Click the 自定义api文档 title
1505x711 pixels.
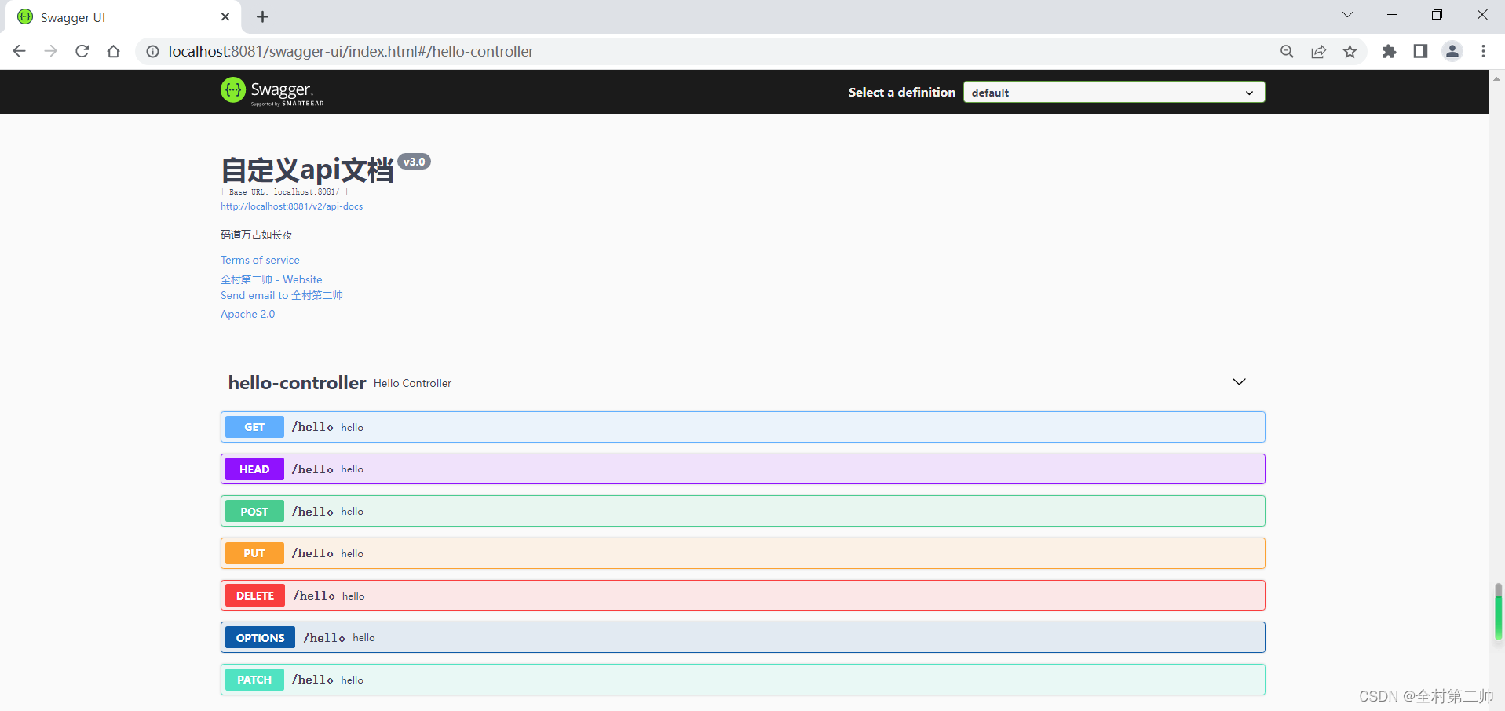coord(307,170)
